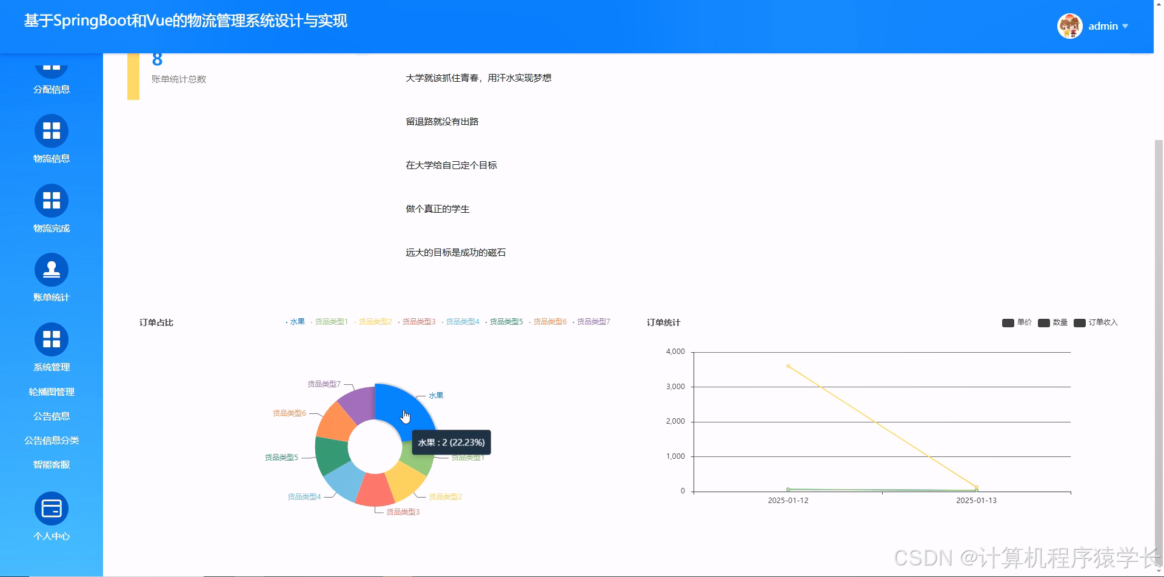Click the 公告信息 link

[52, 416]
